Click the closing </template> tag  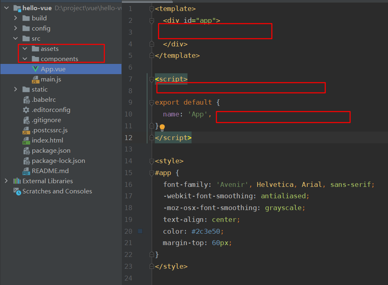pyautogui.click(x=177, y=56)
